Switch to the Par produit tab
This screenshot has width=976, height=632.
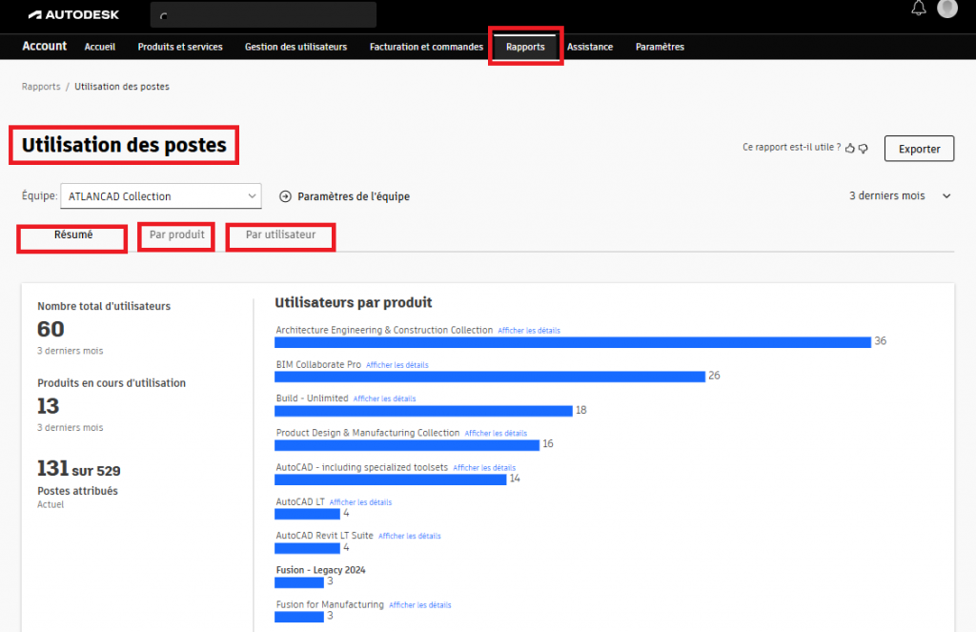point(177,235)
